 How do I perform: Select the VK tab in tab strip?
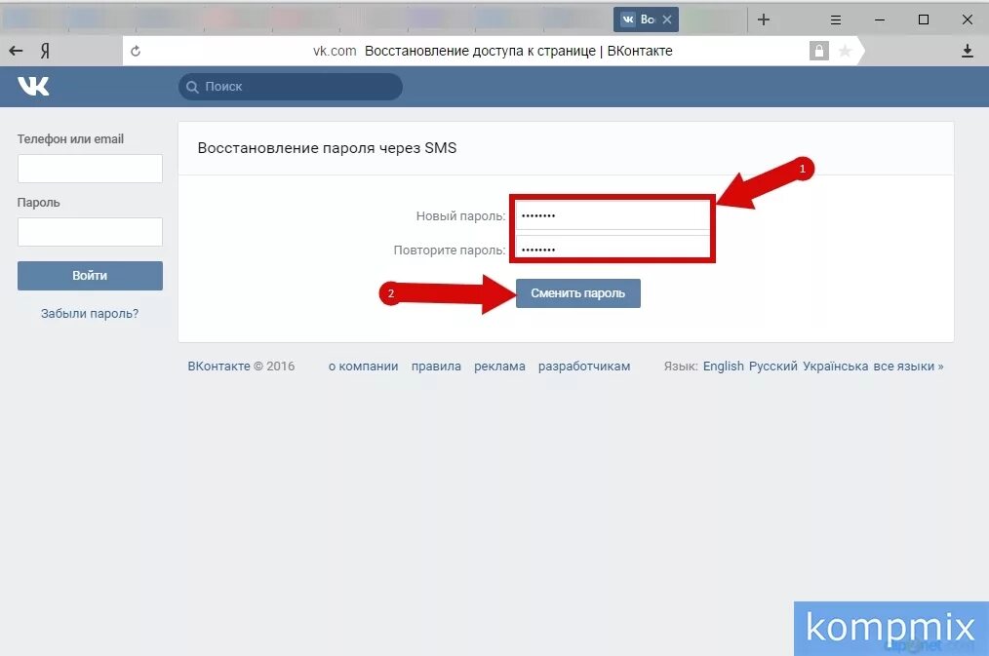coord(646,19)
